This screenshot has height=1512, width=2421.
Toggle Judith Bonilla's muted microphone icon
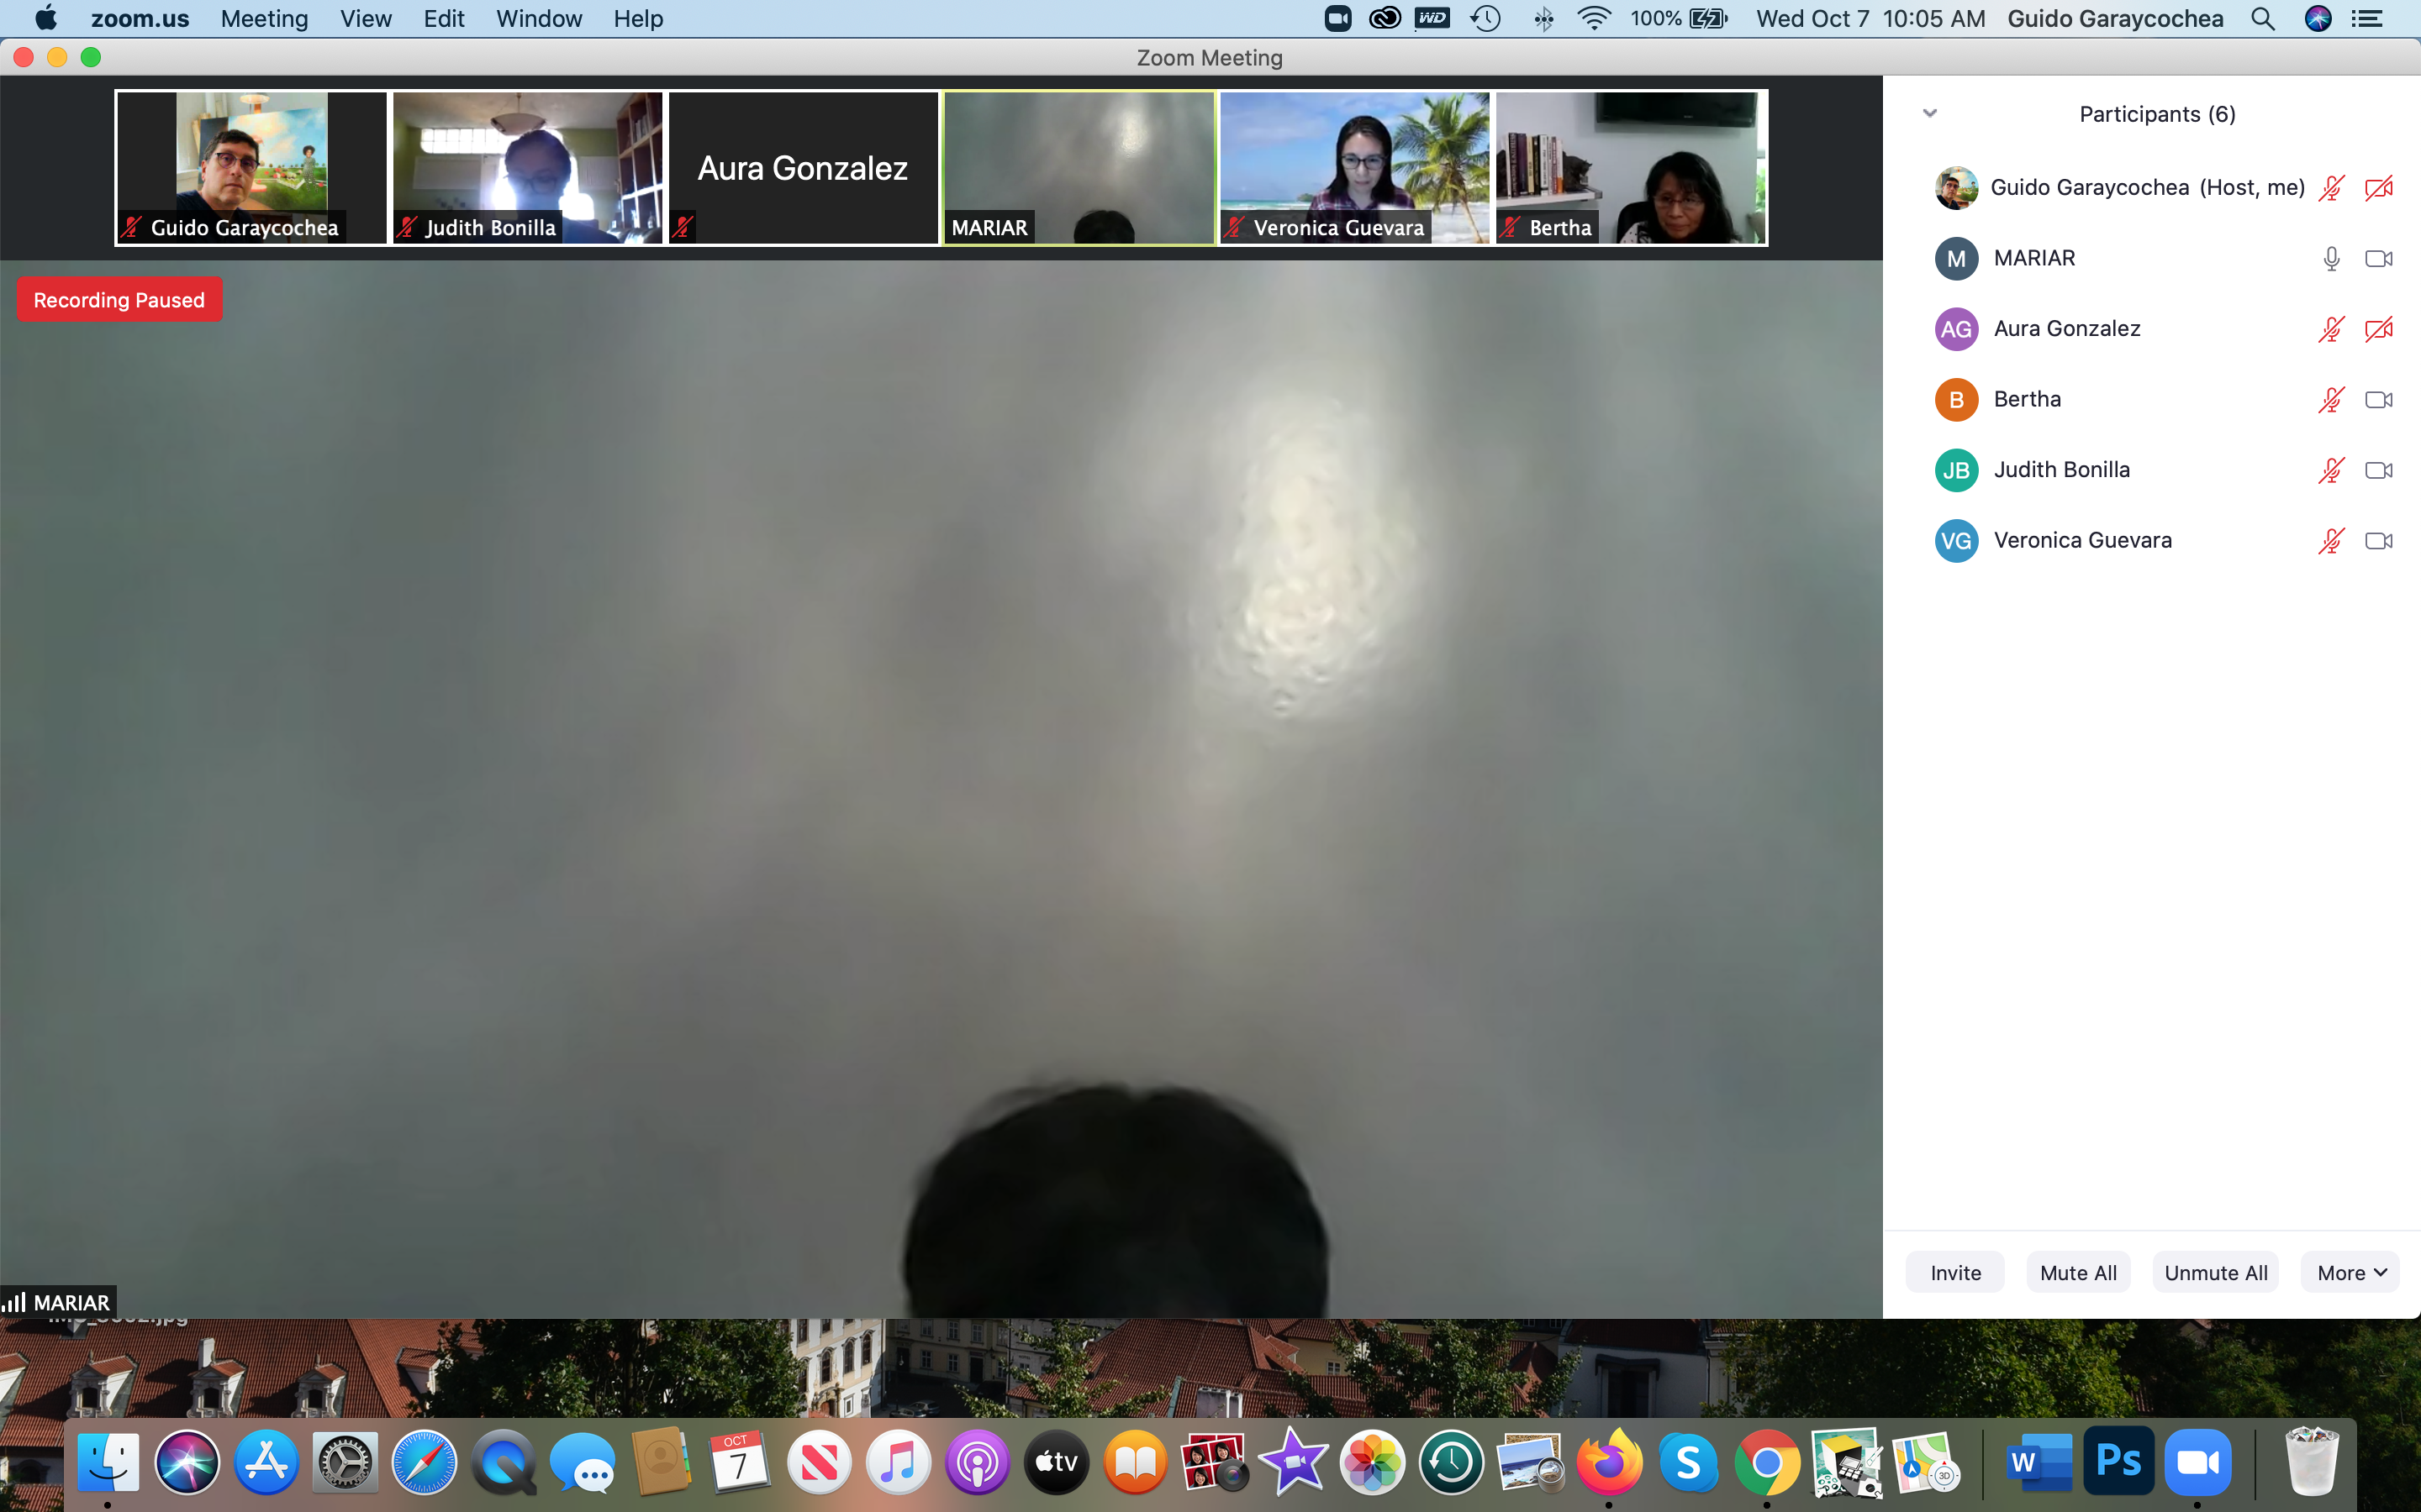point(2331,470)
